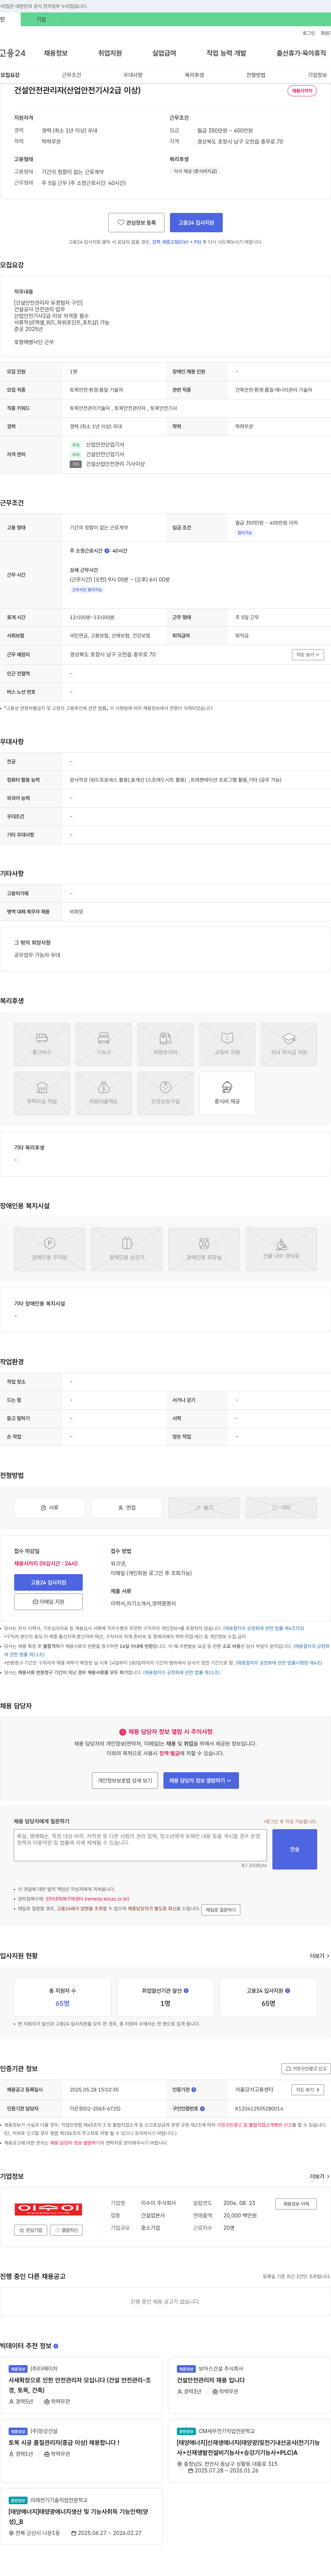Click the 직원대출제도 benefit icon

coord(104,1093)
